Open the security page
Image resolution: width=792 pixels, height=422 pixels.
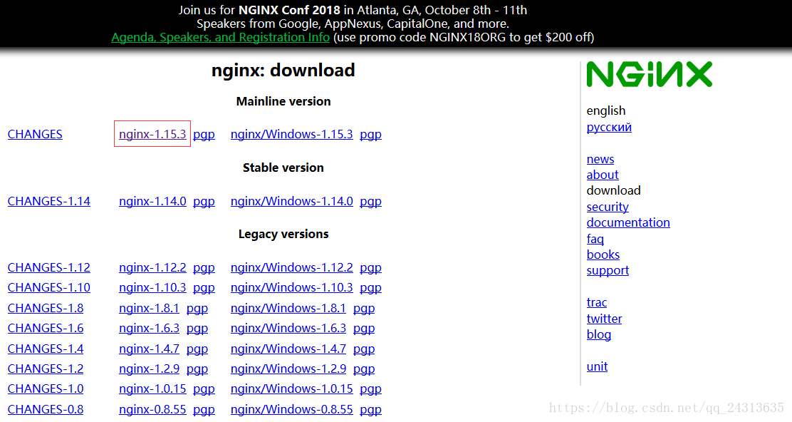(x=608, y=207)
